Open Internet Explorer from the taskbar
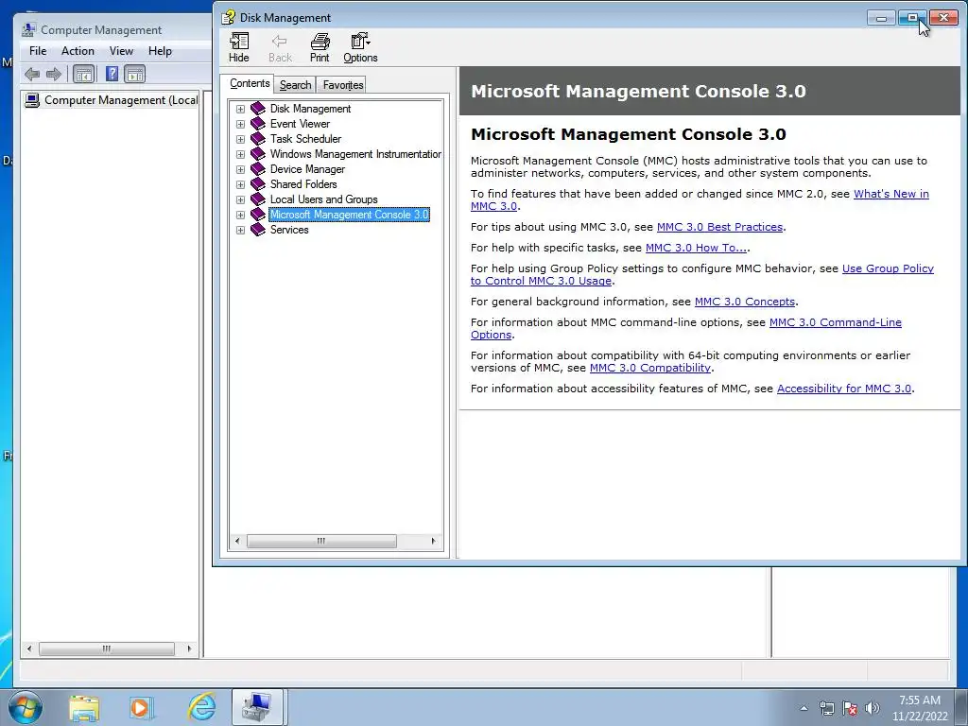 pos(202,707)
